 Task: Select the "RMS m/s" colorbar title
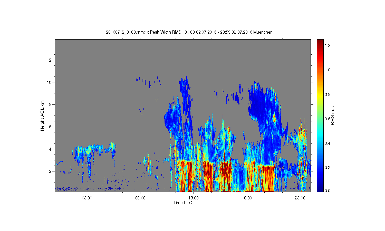[x=333, y=115]
